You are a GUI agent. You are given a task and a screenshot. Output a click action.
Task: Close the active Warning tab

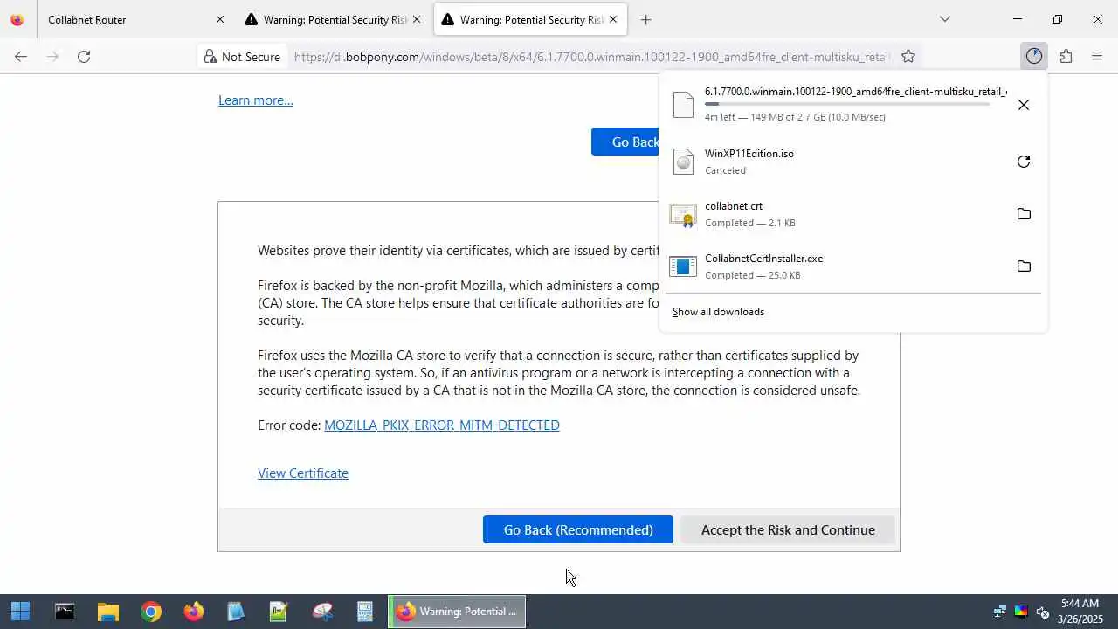[x=613, y=19]
